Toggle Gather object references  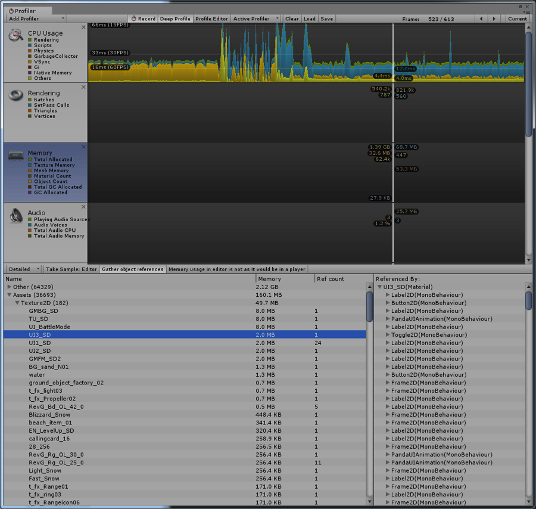pyautogui.click(x=133, y=269)
